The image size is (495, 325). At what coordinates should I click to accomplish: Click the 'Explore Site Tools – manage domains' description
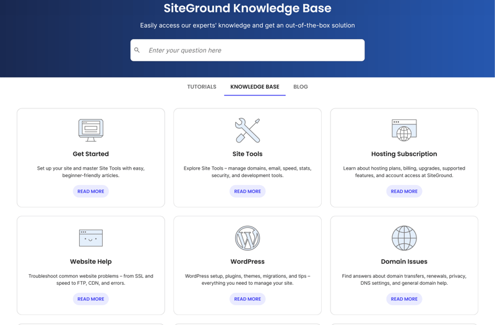(247, 172)
